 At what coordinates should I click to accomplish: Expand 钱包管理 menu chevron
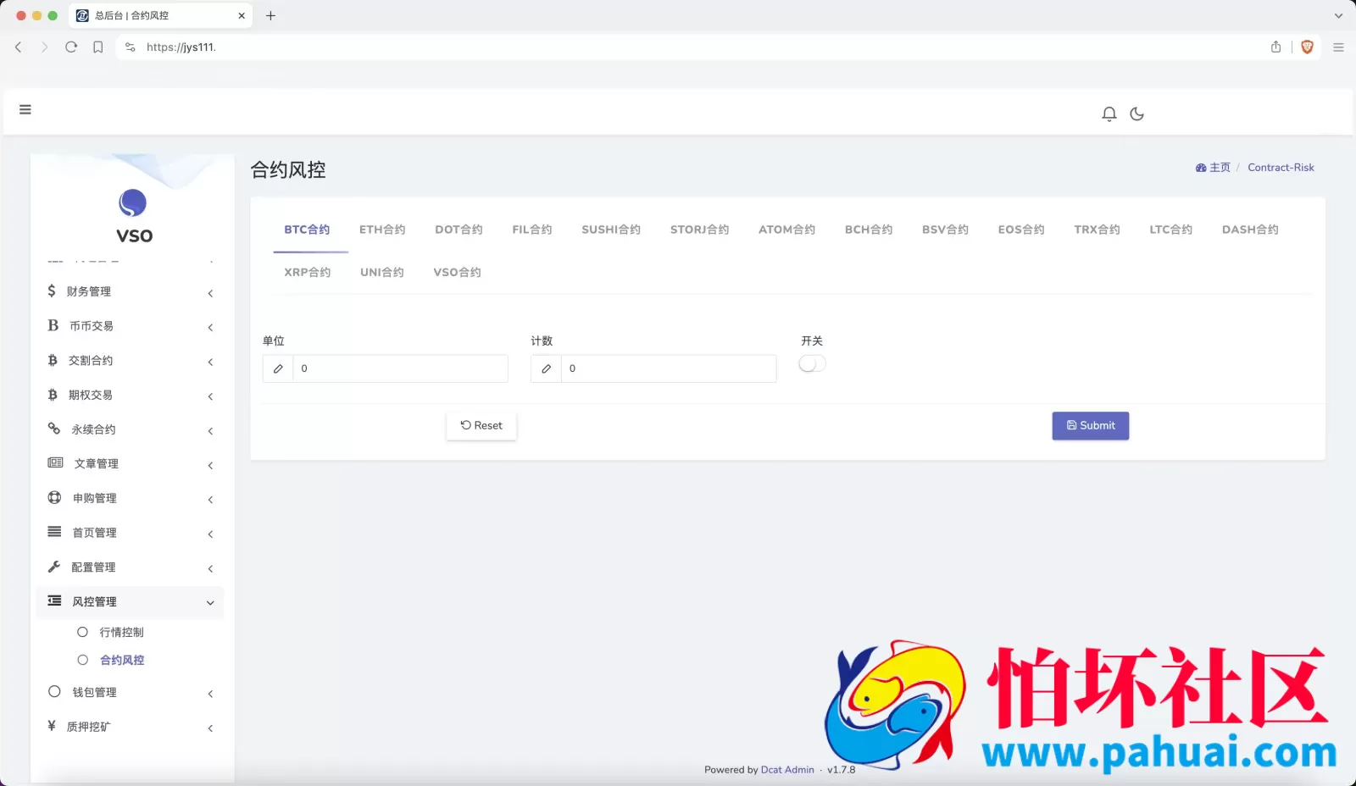[210, 694]
